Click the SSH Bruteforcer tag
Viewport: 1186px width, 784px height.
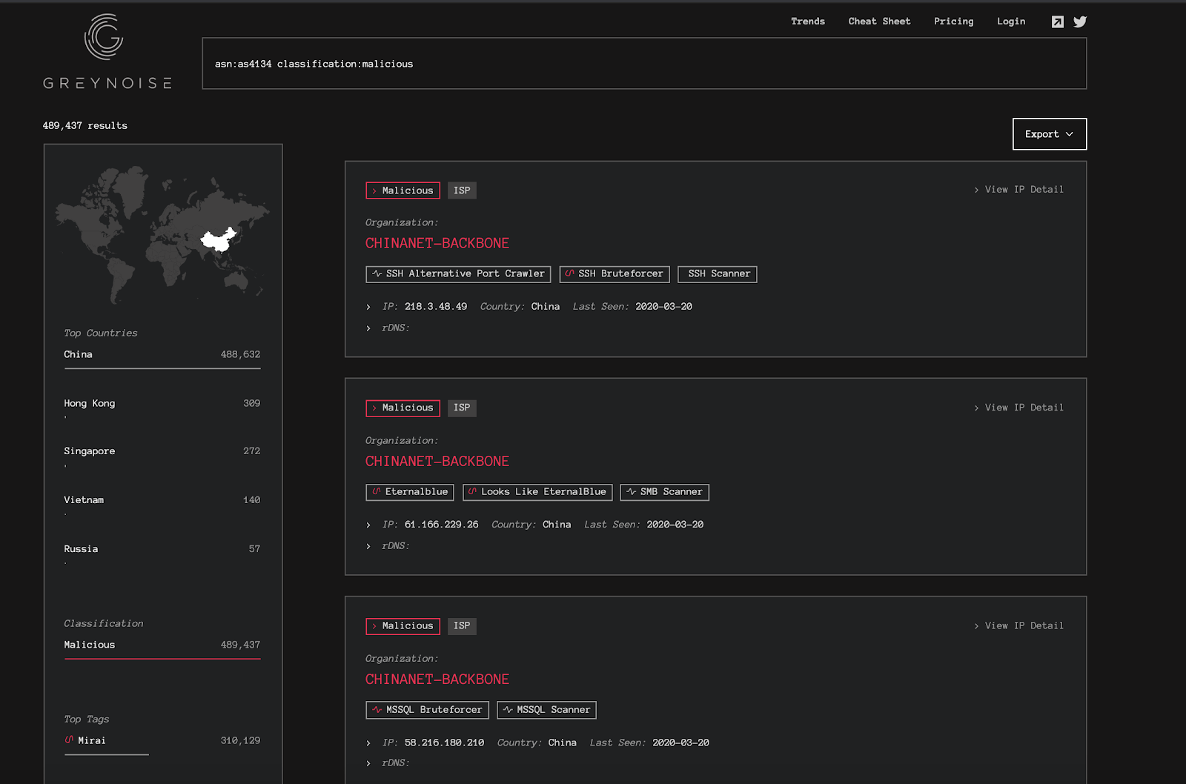(x=614, y=274)
